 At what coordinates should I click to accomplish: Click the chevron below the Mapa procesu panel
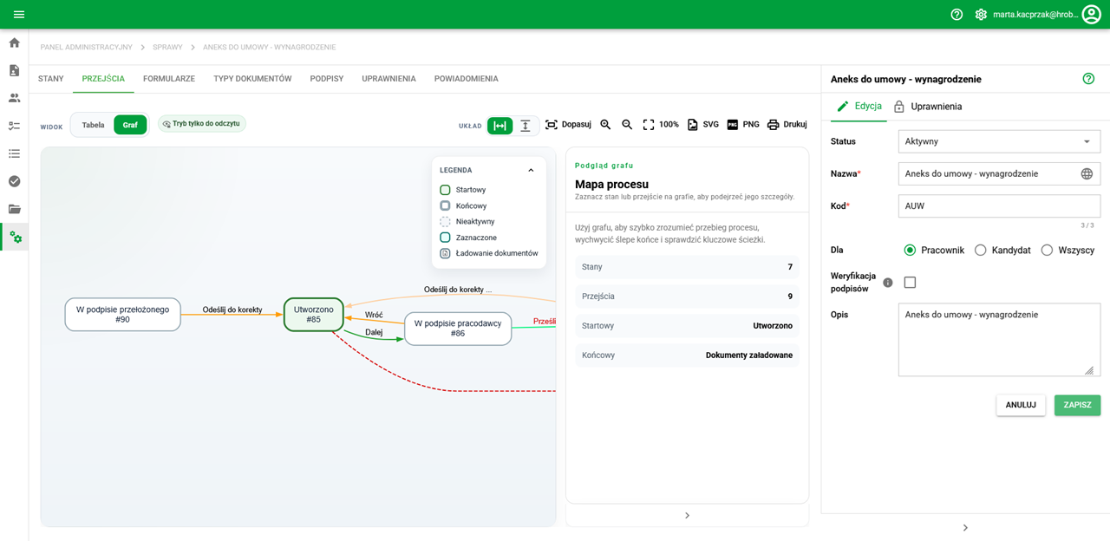tap(687, 516)
